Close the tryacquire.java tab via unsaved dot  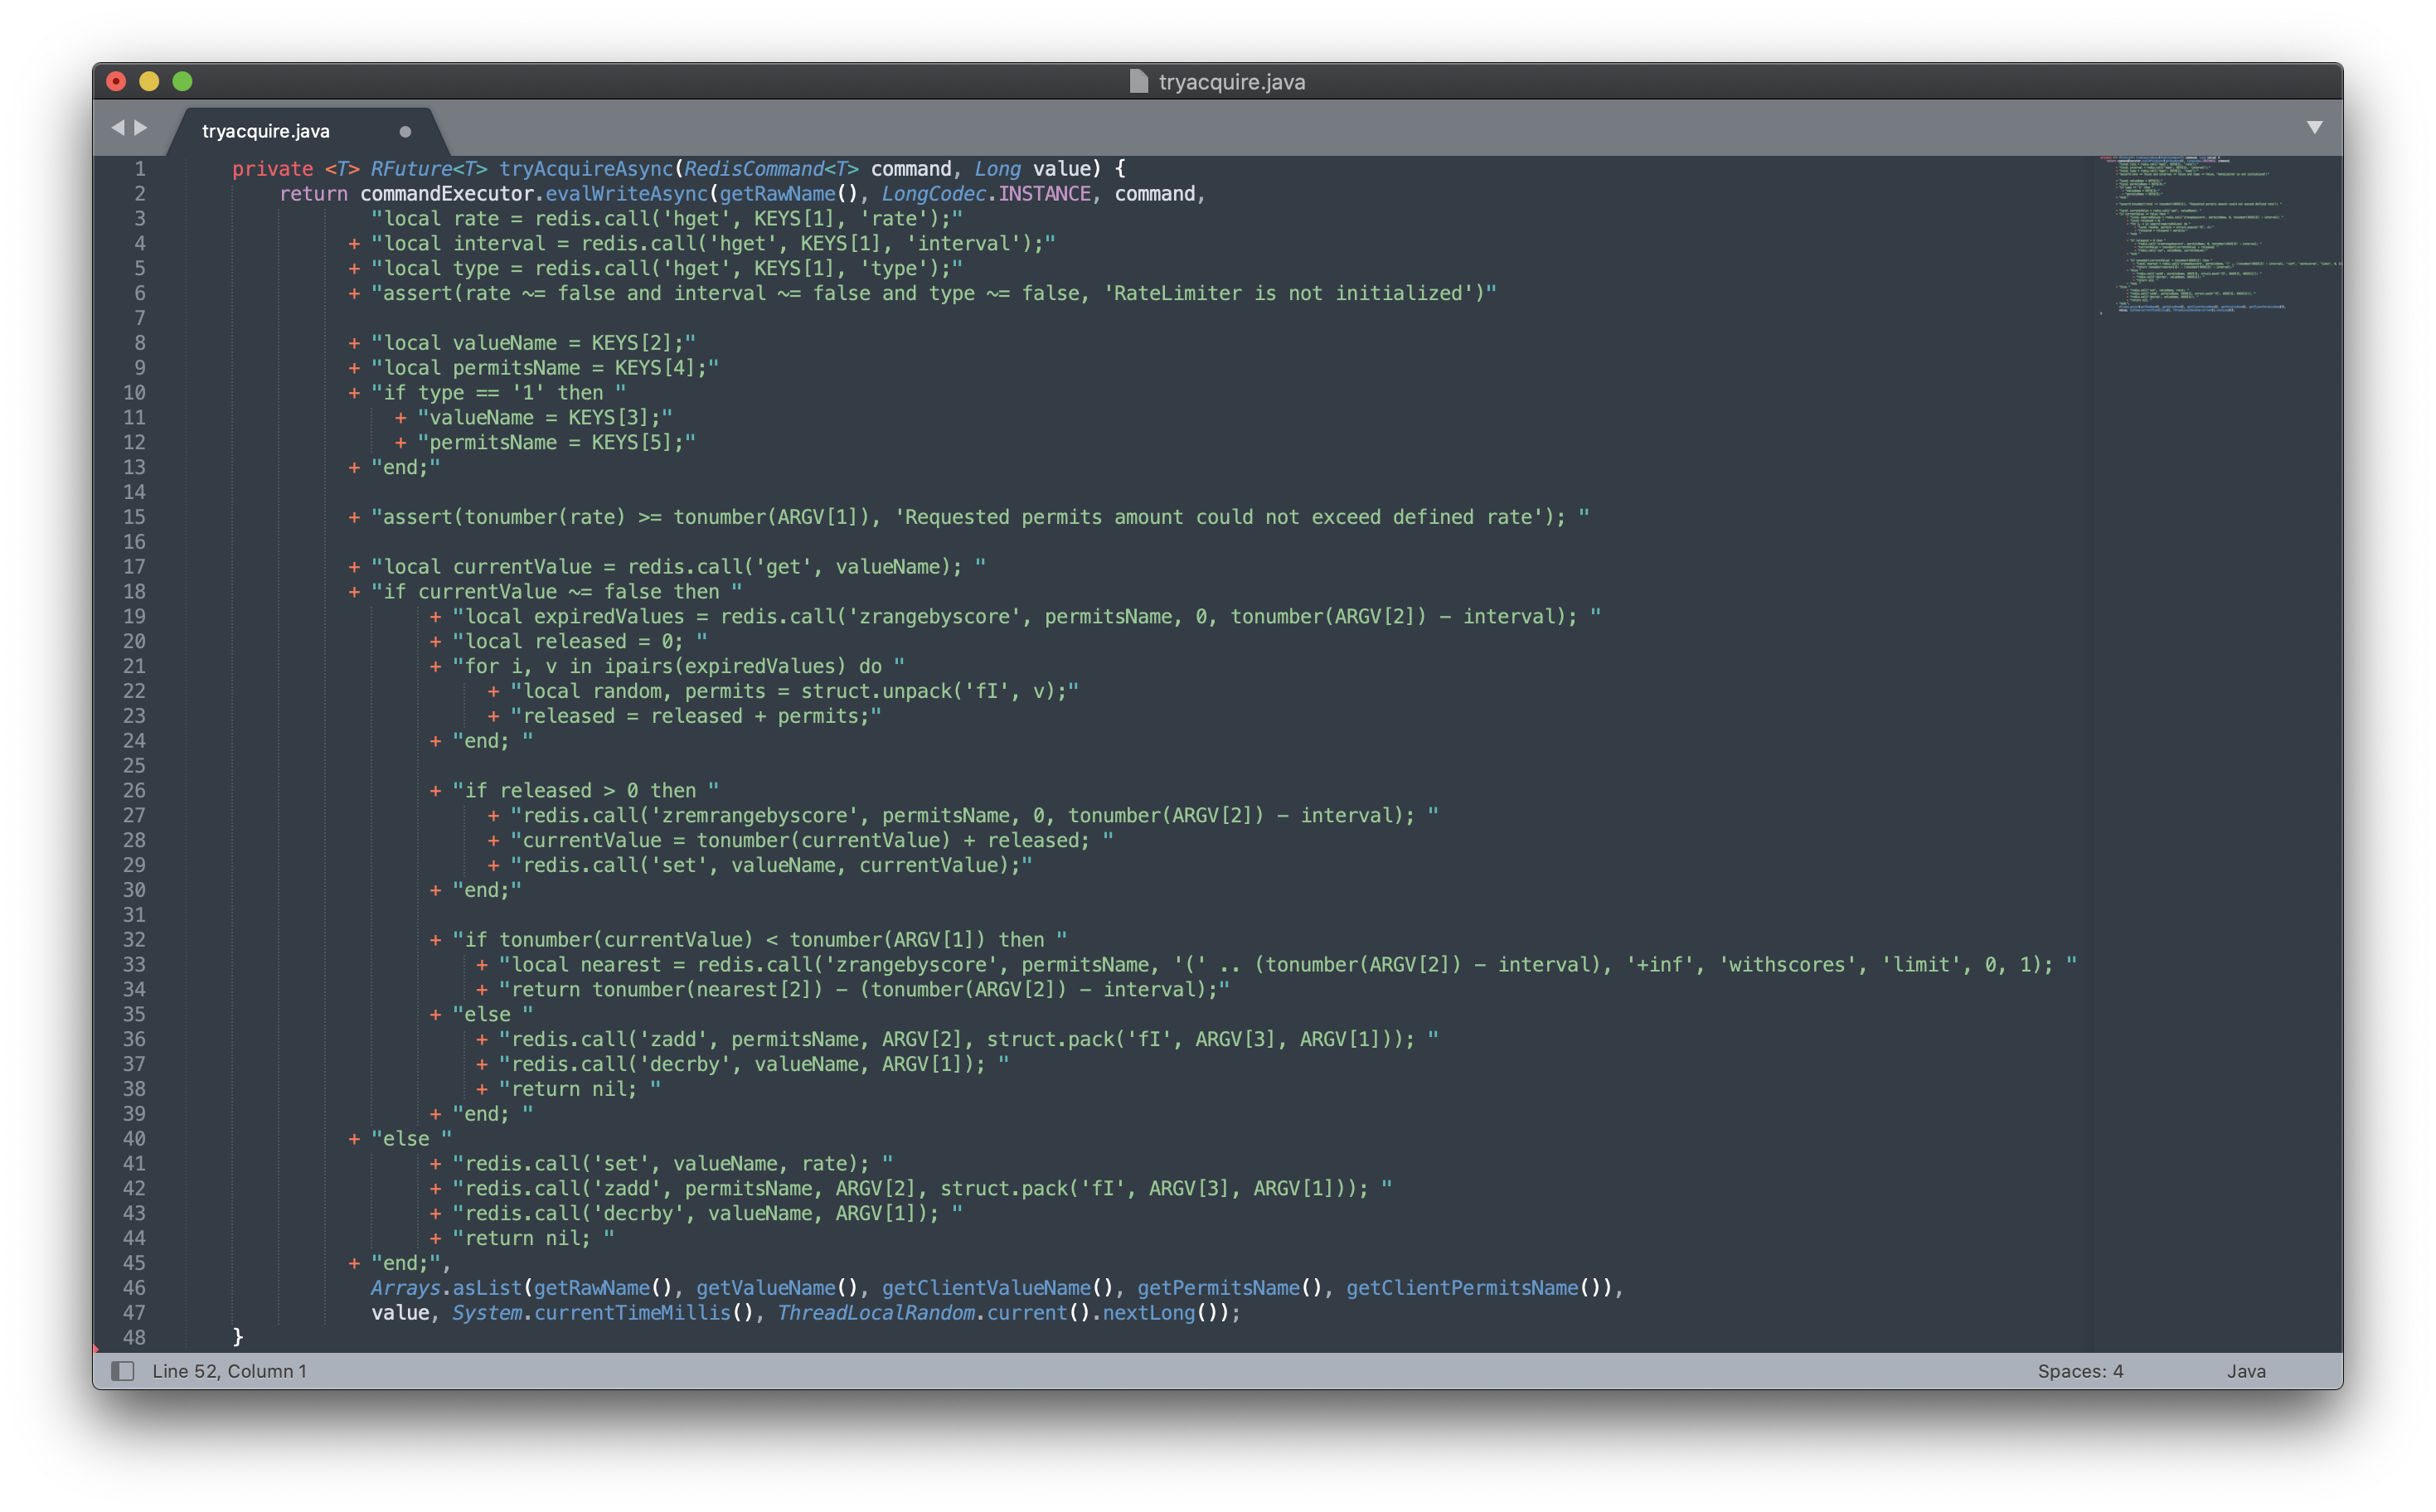405,131
